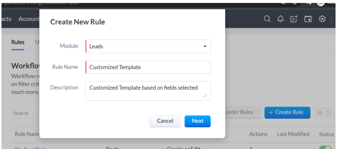This screenshot has width=337, height=149.
Task: Open the settings gear icon
Action: 322,19
